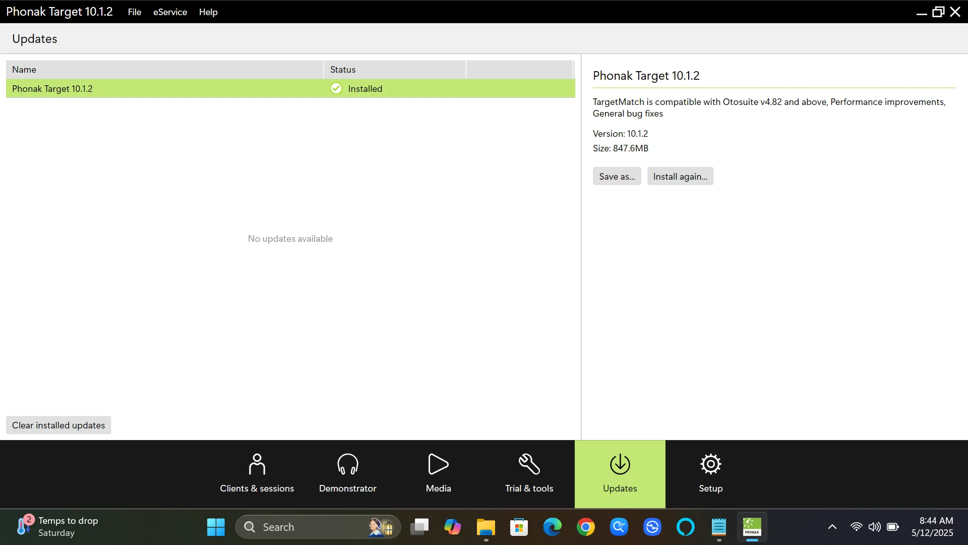Image resolution: width=968 pixels, height=545 pixels.
Task: Click the green Installed checkmark icon
Action: tap(336, 88)
